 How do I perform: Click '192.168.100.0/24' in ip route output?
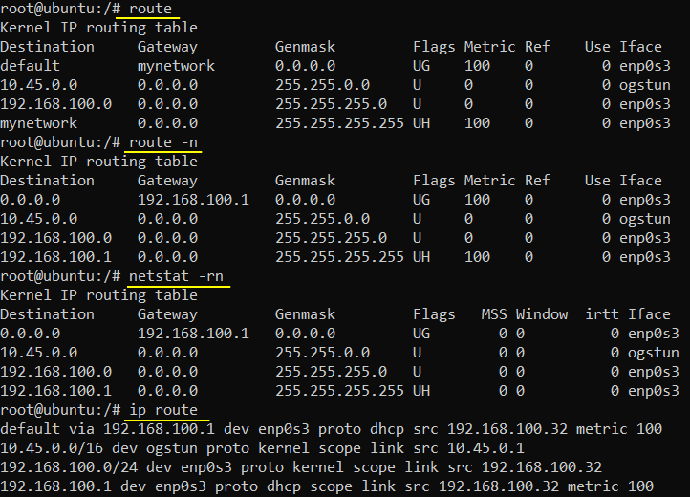coord(69,467)
